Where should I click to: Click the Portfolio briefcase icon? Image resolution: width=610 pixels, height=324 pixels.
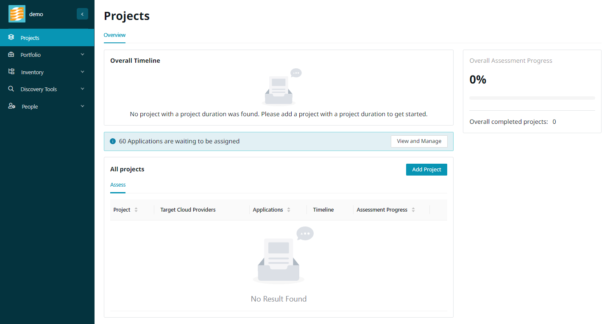11,55
